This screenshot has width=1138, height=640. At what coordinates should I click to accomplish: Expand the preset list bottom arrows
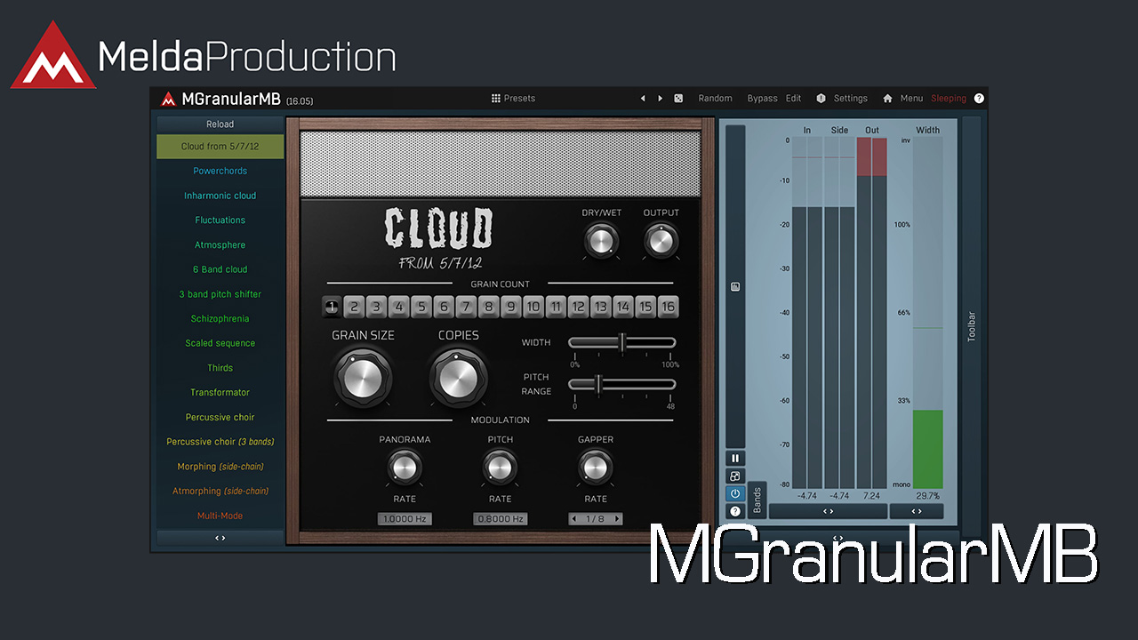tap(220, 538)
